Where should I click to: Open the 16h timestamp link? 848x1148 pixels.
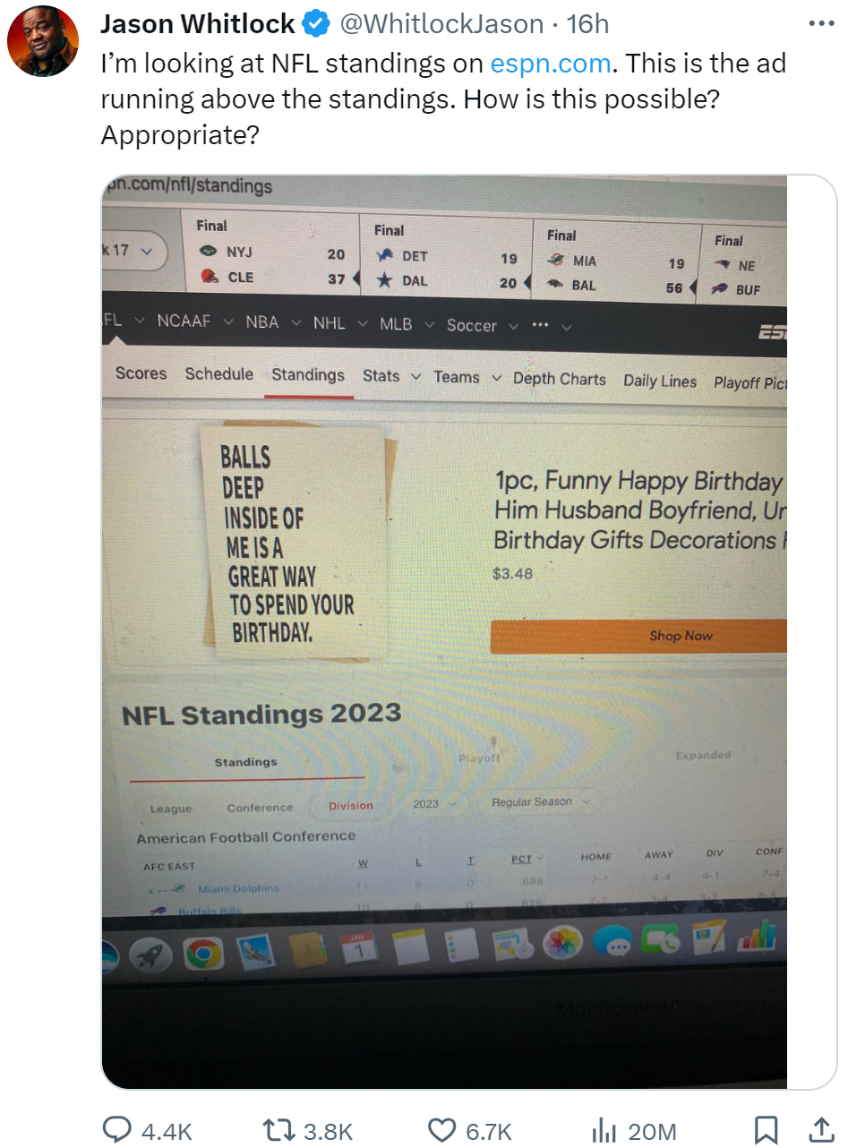587,24
